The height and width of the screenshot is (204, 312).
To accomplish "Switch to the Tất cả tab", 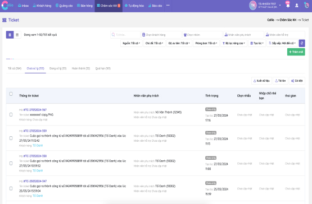I will point(15,68).
